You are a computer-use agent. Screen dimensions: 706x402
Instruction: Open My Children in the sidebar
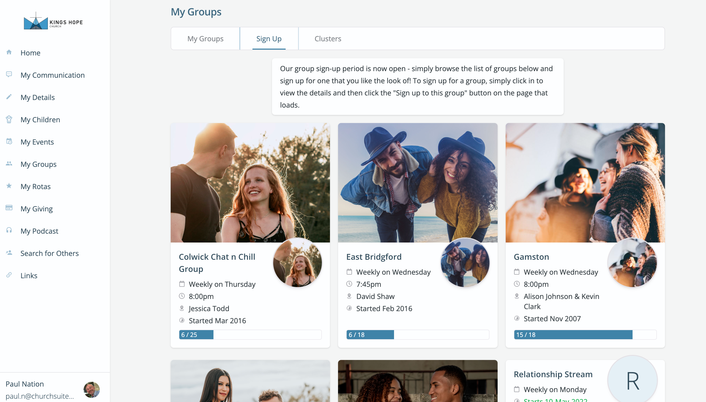tap(40, 119)
